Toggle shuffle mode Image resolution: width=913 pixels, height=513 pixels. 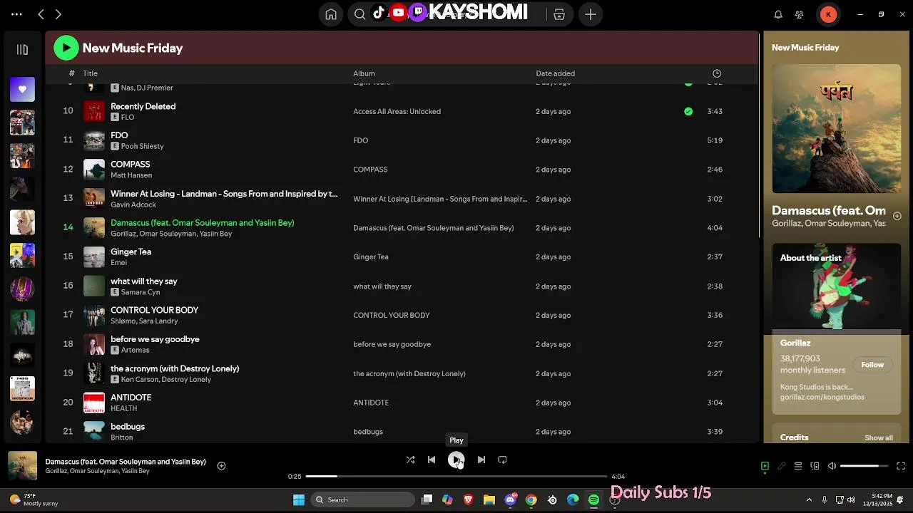coord(410,460)
